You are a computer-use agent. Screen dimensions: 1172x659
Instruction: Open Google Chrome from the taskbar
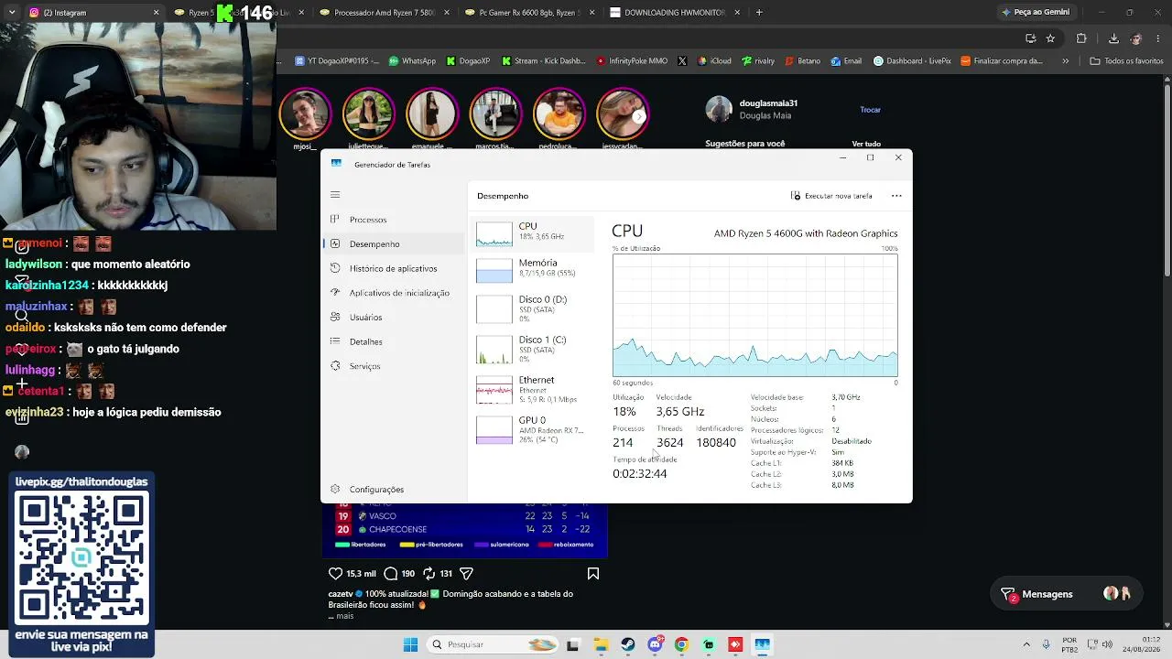(681, 644)
